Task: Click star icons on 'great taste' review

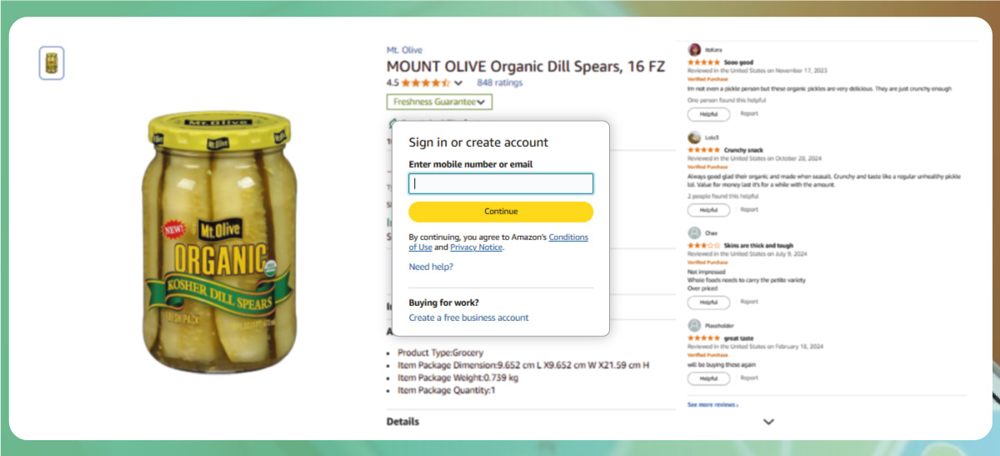Action: point(703,338)
